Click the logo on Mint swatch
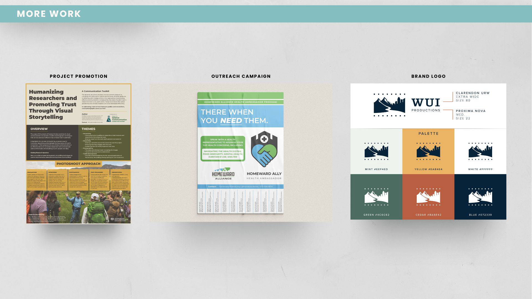 [376, 151]
